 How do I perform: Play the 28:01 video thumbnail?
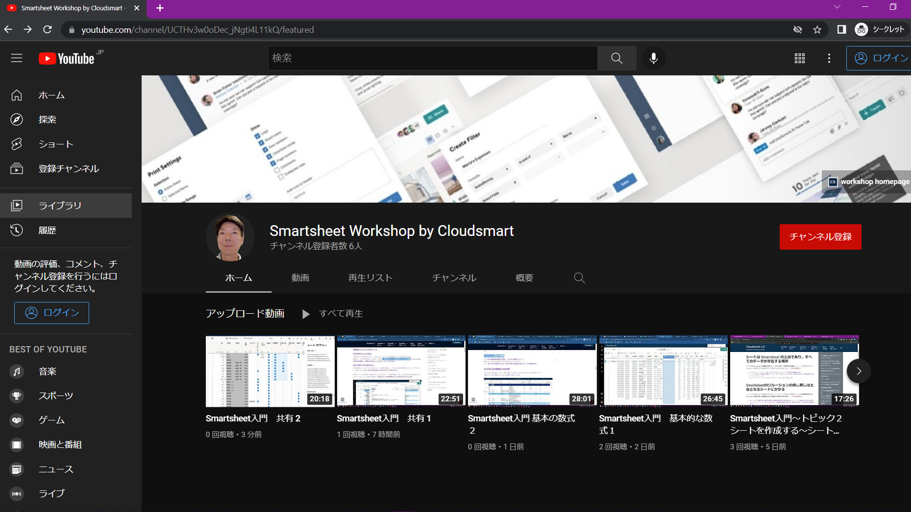click(x=532, y=371)
